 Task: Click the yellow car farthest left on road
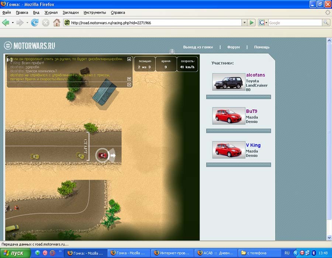point(35,157)
